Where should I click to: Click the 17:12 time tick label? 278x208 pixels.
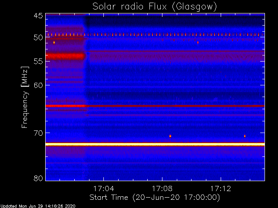[x=221, y=188]
